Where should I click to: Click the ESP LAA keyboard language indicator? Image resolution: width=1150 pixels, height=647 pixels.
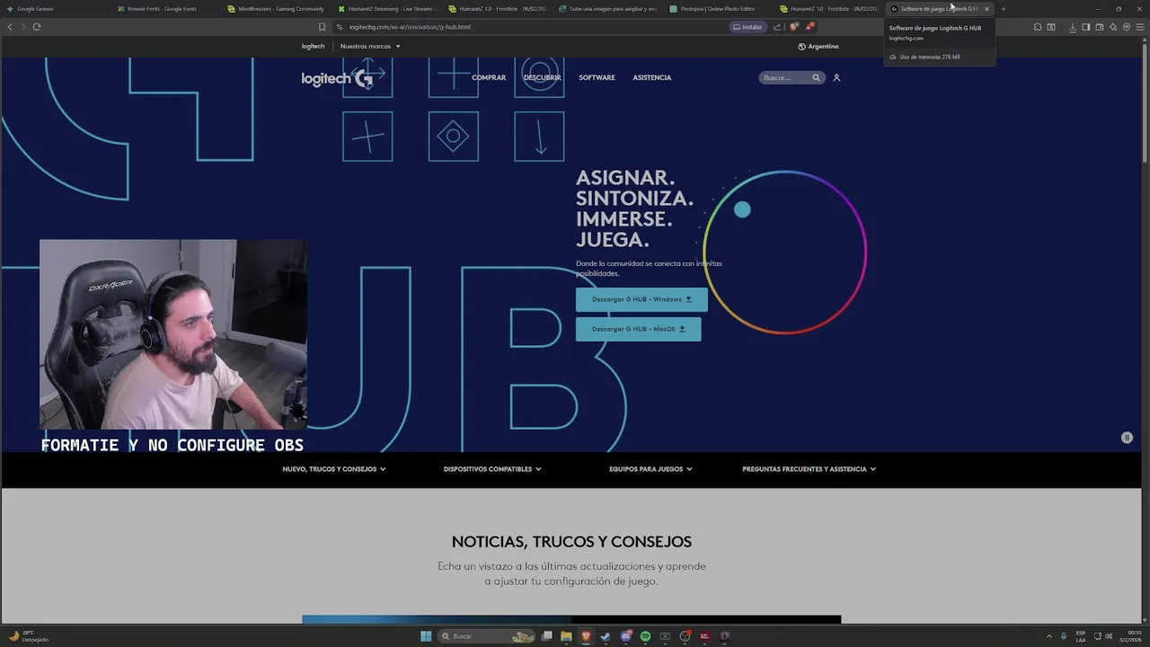pyautogui.click(x=1081, y=636)
